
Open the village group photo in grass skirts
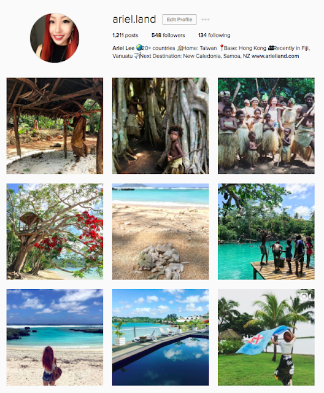click(266, 126)
